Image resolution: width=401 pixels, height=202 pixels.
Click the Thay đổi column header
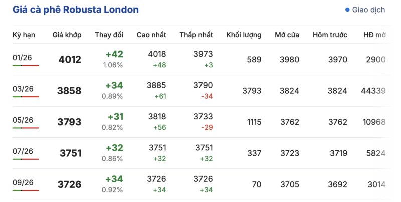click(109, 35)
